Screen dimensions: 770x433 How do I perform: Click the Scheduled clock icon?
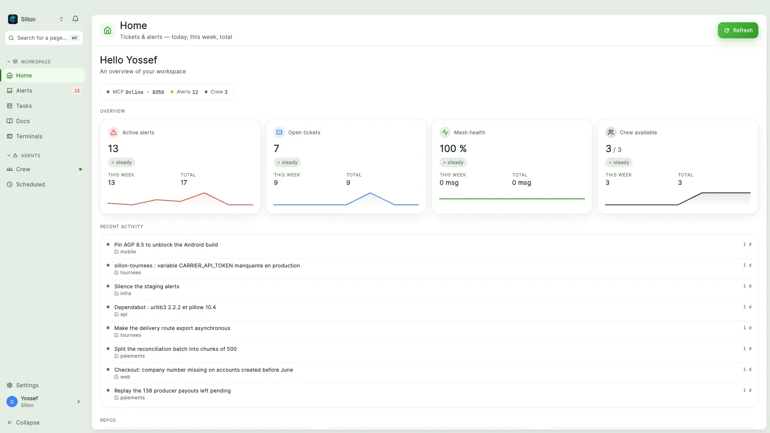[x=10, y=184]
